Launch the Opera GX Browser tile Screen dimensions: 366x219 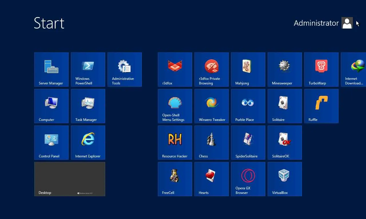pos(248,179)
